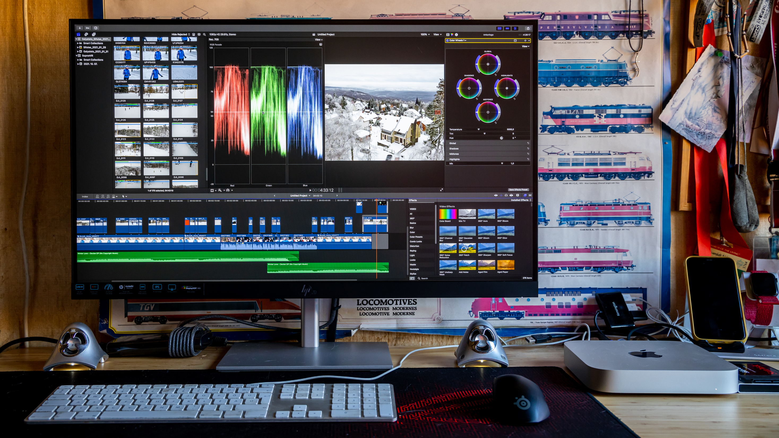This screenshot has height=438, width=779.
Task: Click the Share button in toolbar
Action: coord(528,28)
